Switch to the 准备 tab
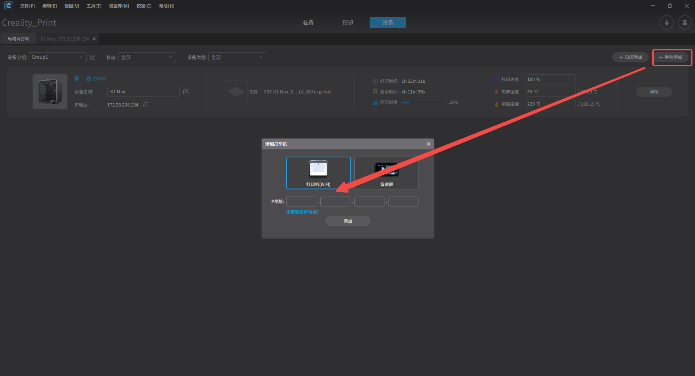This screenshot has height=376, width=695. tap(308, 22)
